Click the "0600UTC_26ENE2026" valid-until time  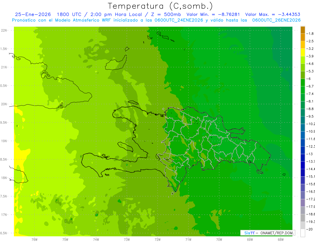pyautogui.click(x=276, y=20)
